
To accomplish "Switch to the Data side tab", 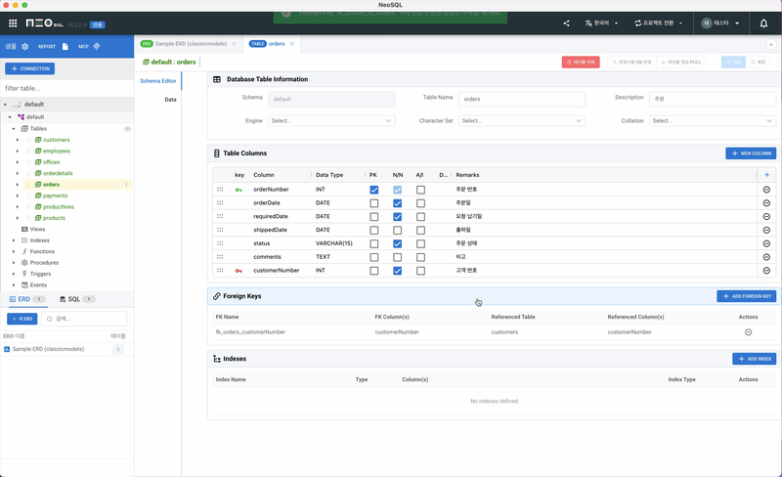I will [x=170, y=100].
